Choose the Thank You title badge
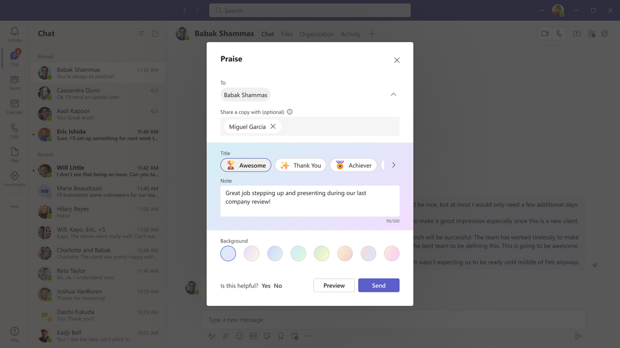This screenshot has width=620, height=348. (x=301, y=165)
